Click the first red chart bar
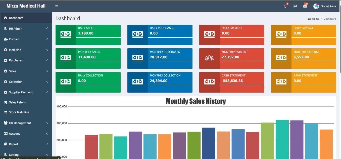This screenshot has height=159, width=341. click(x=91, y=147)
